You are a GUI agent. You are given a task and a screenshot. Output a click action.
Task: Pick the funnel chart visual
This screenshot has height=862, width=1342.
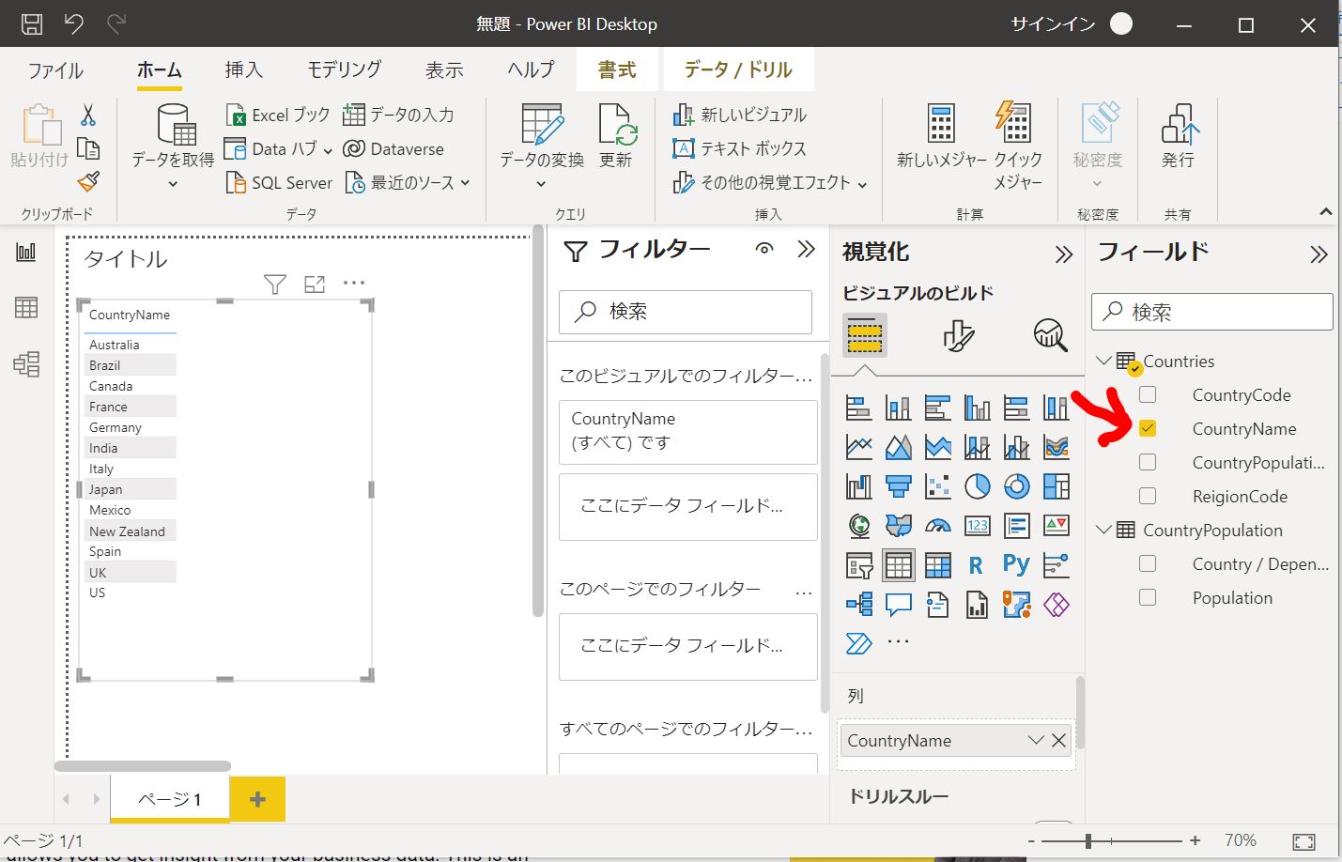click(898, 486)
